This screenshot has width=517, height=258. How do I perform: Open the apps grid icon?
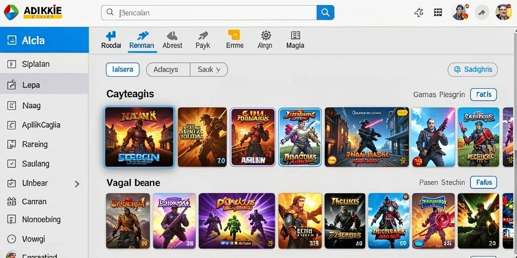coord(438,13)
